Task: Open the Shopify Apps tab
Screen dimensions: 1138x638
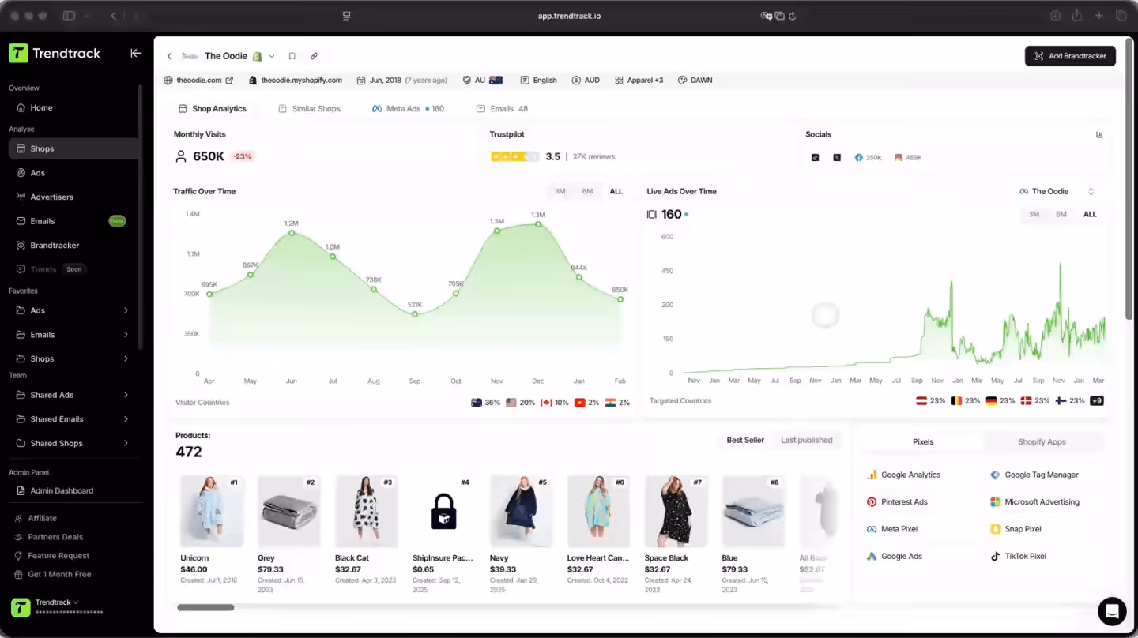Action: [1043, 441]
